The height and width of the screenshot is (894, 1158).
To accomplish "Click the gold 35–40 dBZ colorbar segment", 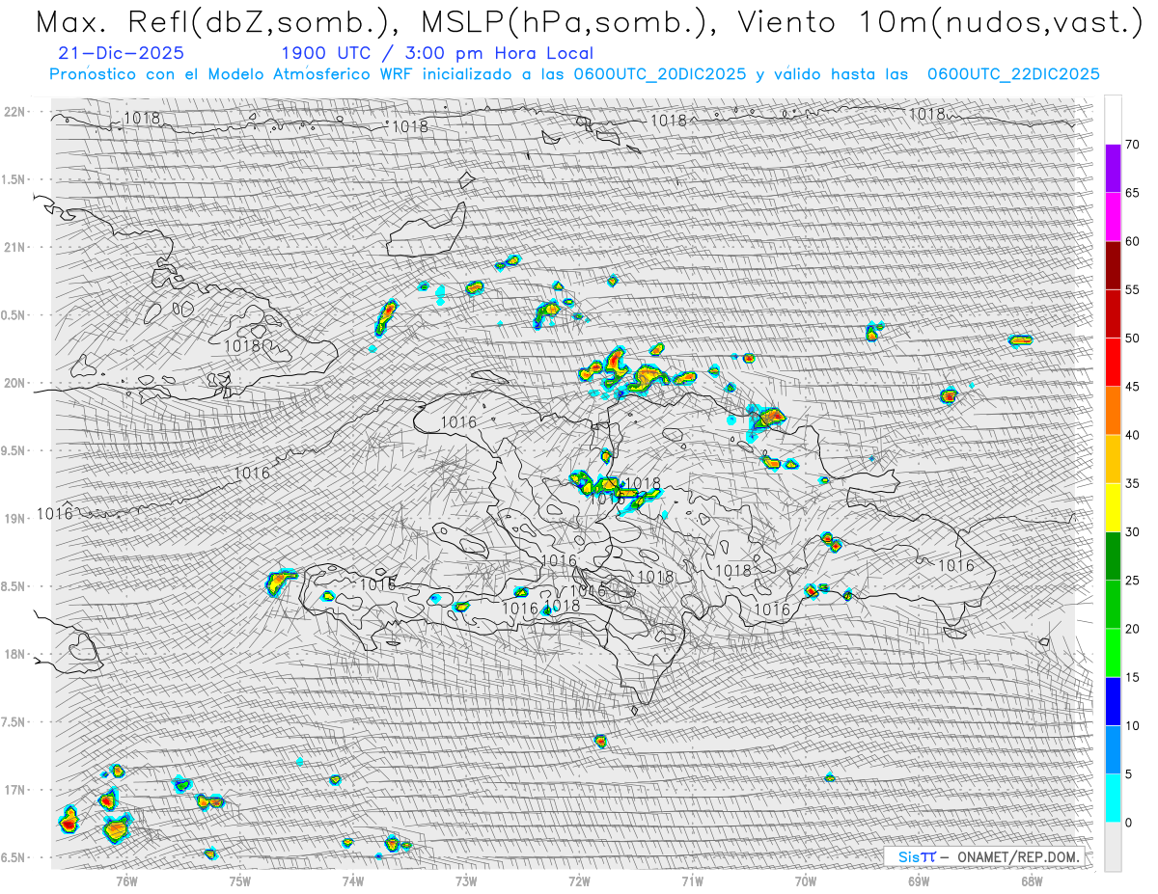I will coord(1113,459).
